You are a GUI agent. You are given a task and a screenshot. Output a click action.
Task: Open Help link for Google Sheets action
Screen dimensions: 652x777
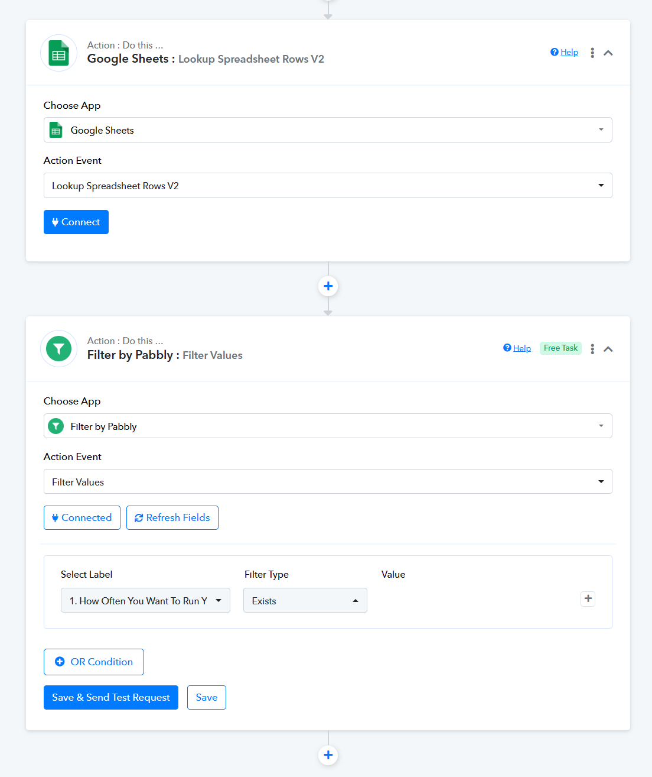pos(569,52)
